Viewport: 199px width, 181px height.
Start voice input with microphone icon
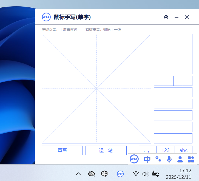click(169, 159)
